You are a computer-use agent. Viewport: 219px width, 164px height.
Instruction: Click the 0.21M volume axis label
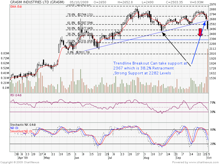(x=5, y=83)
